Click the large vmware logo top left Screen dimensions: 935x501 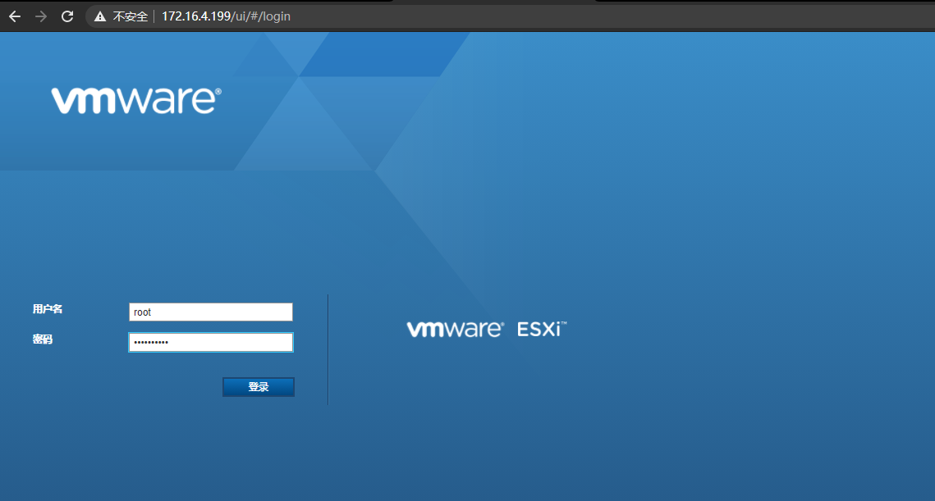pyautogui.click(x=136, y=100)
